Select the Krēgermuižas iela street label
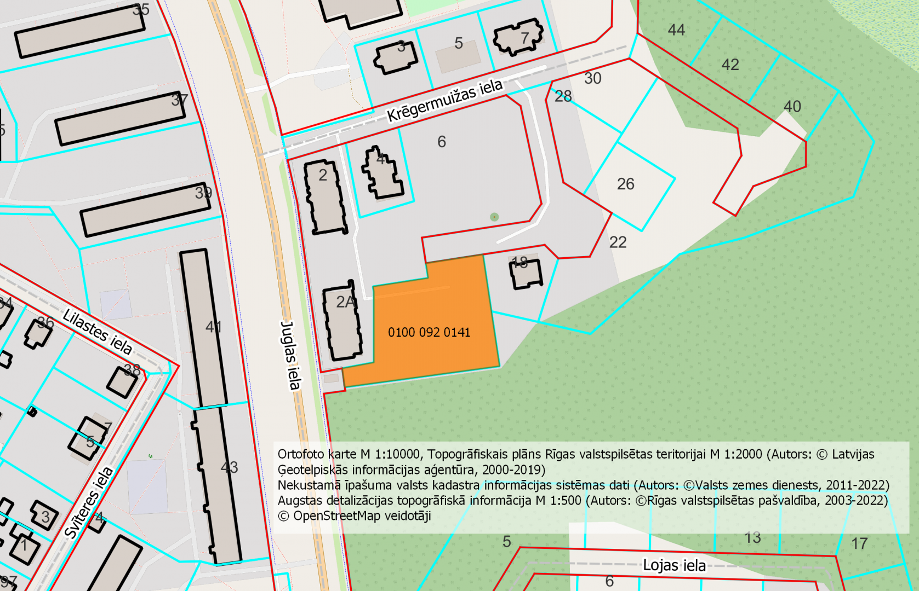Image resolution: width=919 pixels, height=591 pixels. pos(444,100)
